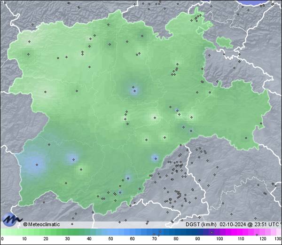Click the blue sea area on the map
282x245 pixels.
(255, 2)
